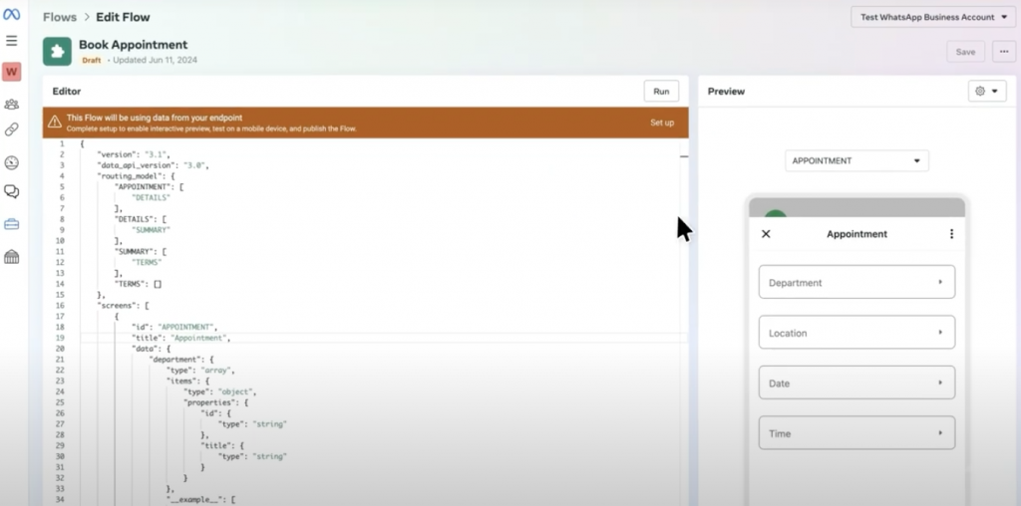
Task: Click Set up in the orange banner
Action: (x=662, y=123)
